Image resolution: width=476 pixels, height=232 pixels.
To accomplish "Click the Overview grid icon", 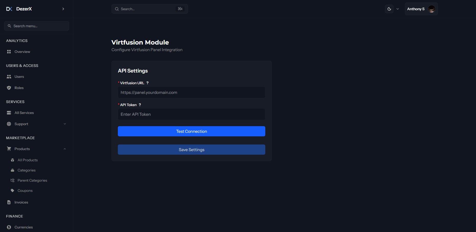I will click(x=9, y=52).
